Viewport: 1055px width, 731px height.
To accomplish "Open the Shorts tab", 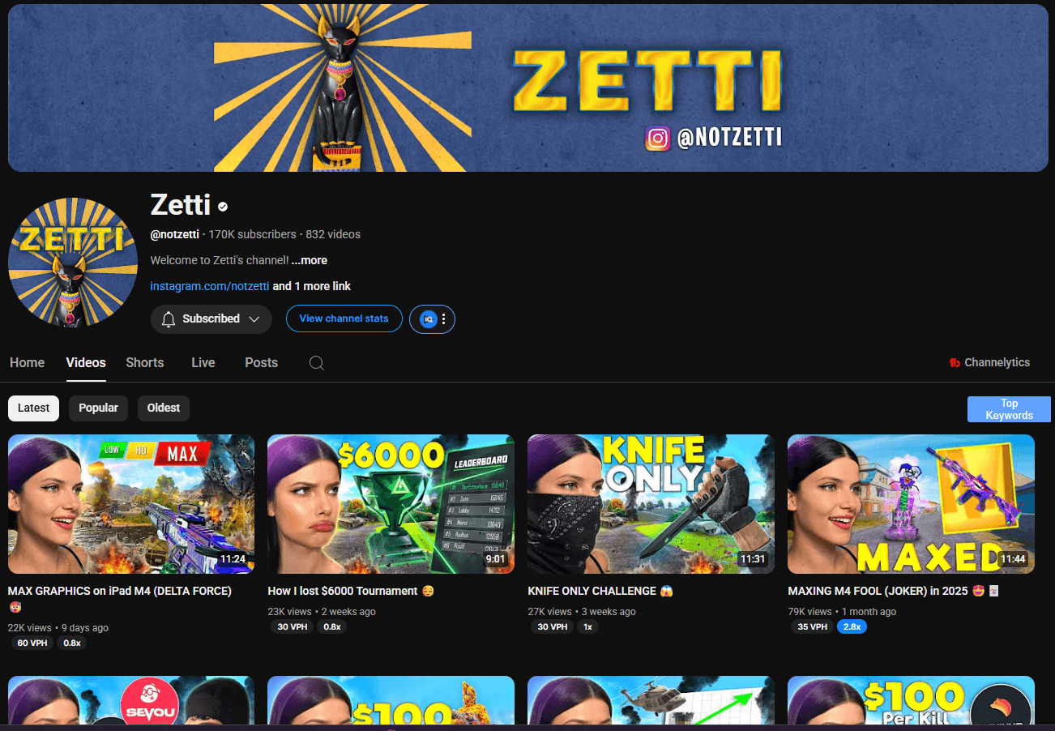I will click(145, 363).
